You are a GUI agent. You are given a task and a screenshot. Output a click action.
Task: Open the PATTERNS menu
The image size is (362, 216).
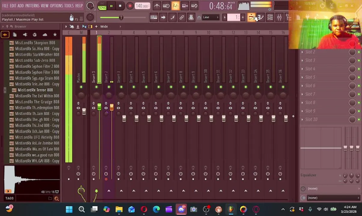[x=32, y=6]
